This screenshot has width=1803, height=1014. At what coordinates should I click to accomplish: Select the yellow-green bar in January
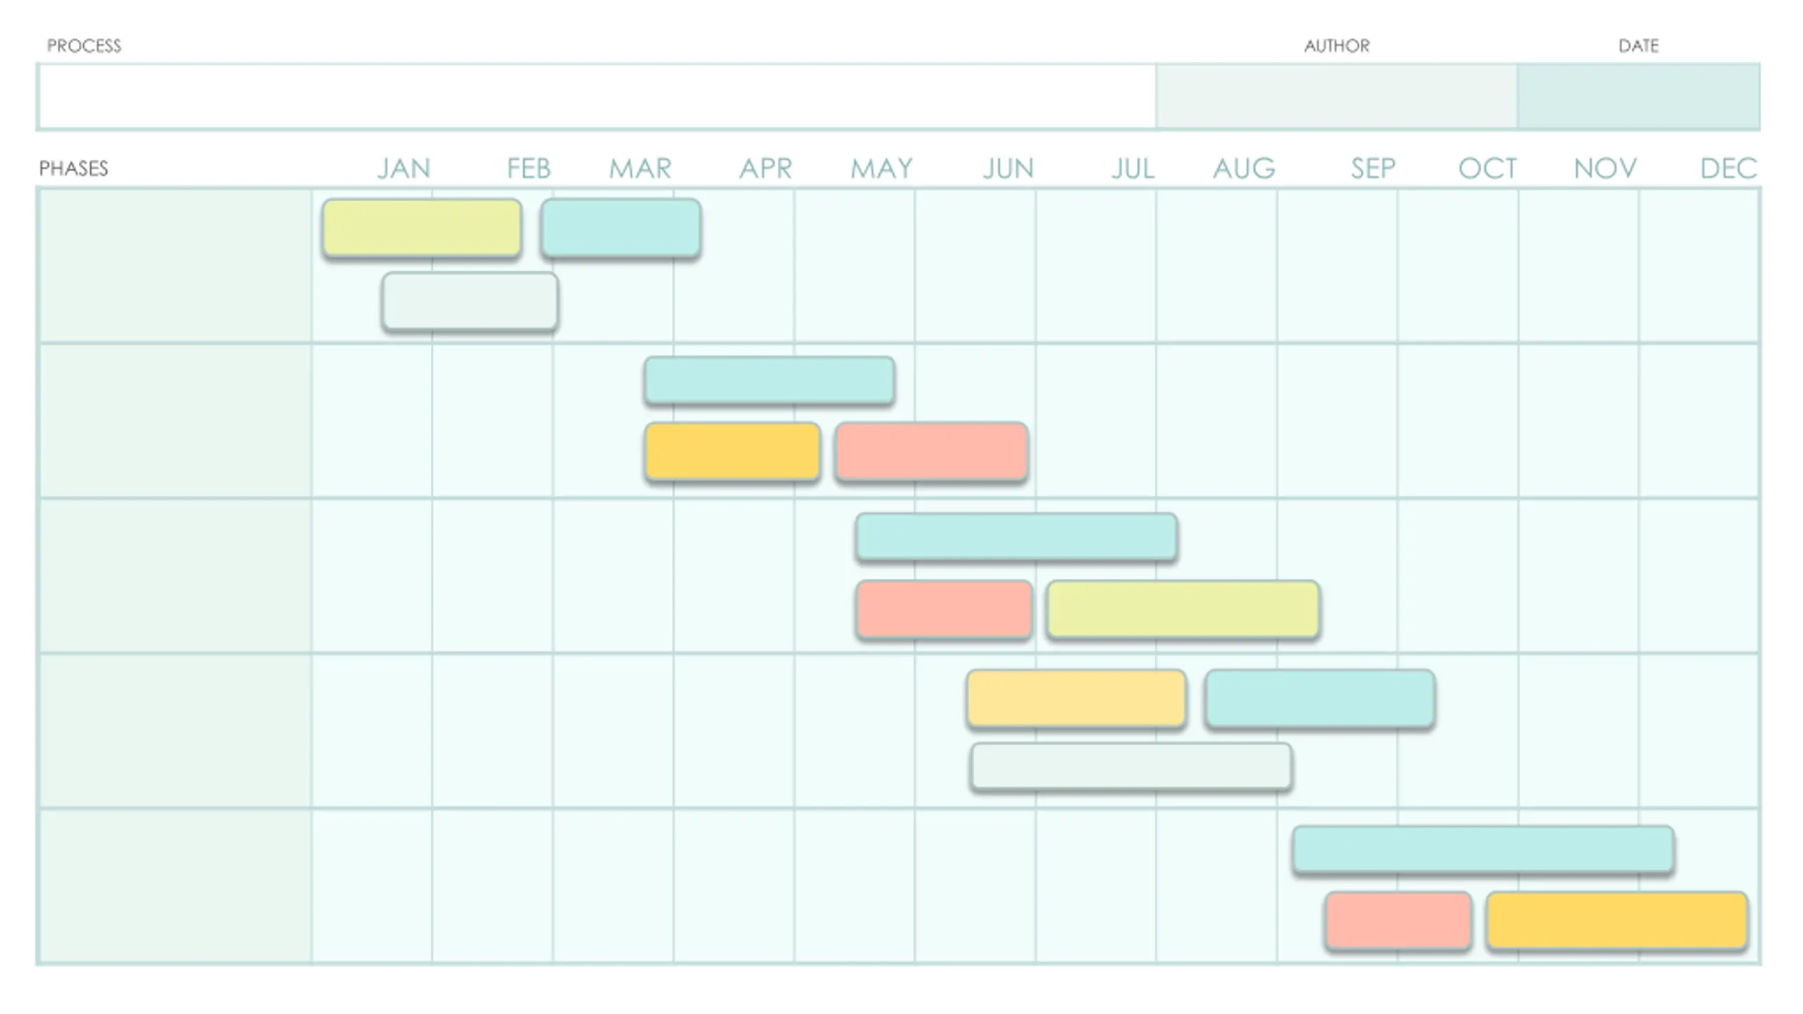tap(422, 228)
